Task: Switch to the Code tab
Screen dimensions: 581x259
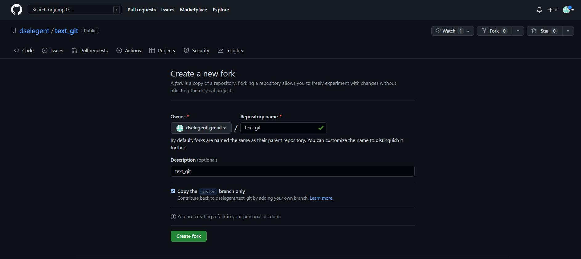Action: coord(24,50)
